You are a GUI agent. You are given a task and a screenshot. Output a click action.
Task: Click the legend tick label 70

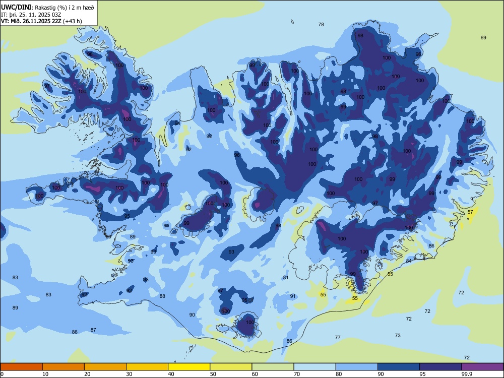(x=297, y=374)
